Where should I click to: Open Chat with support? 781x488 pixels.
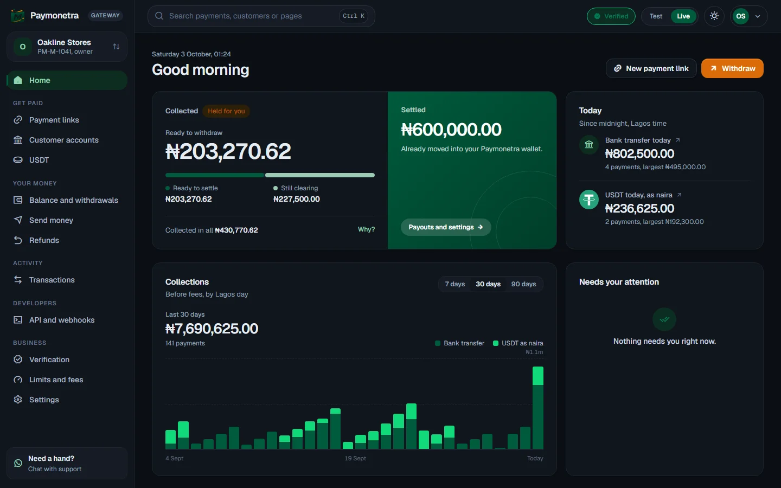(x=67, y=464)
